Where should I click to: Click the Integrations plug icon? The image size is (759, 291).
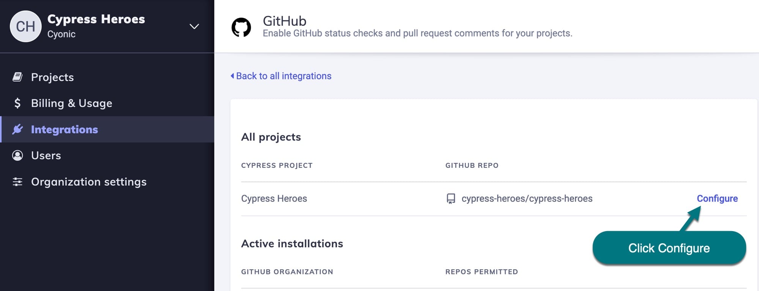pos(17,129)
